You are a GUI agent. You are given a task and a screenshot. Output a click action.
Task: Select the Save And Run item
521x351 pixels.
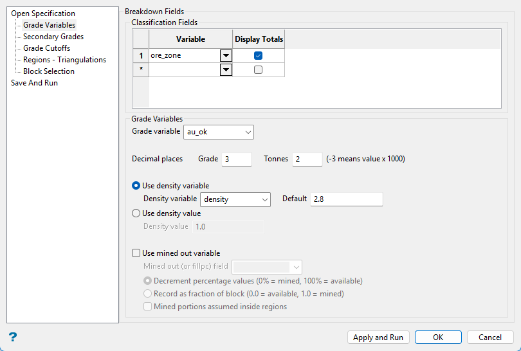(35, 83)
